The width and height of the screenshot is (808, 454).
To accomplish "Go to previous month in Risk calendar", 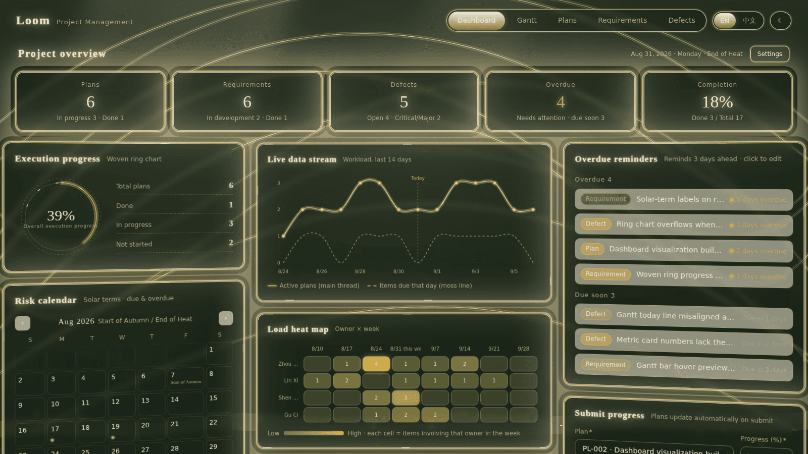I will coord(23,323).
